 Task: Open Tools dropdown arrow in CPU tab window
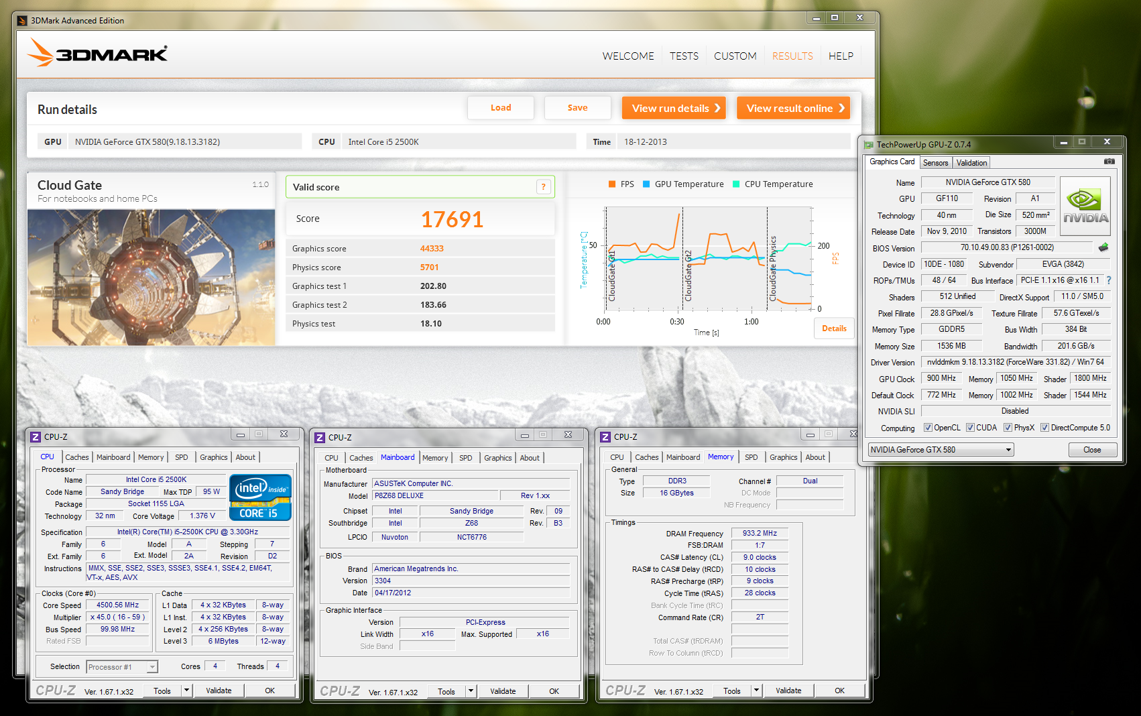(x=187, y=691)
